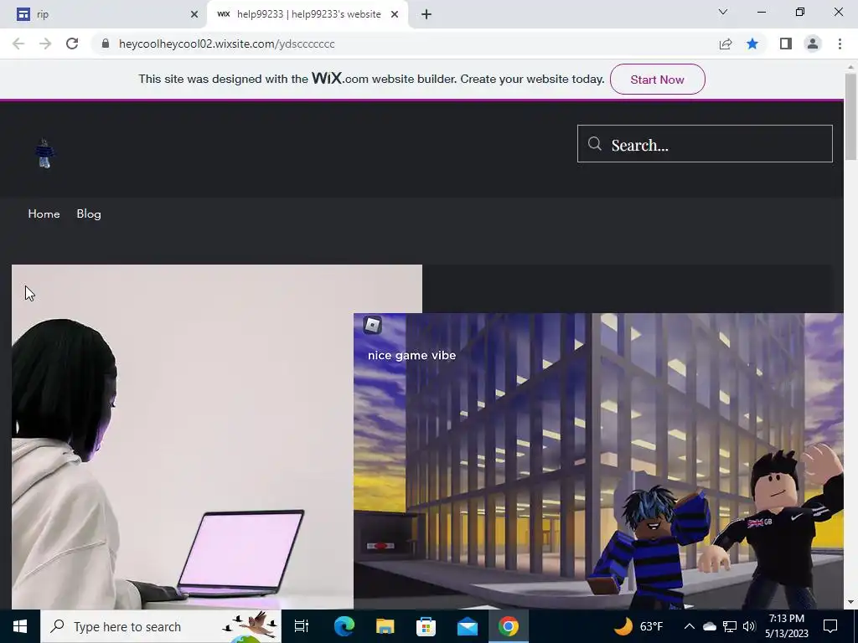Open the Chrome profile menu
Image resolution: width=858 pixels, height=643 pixels.
(813, 44)
